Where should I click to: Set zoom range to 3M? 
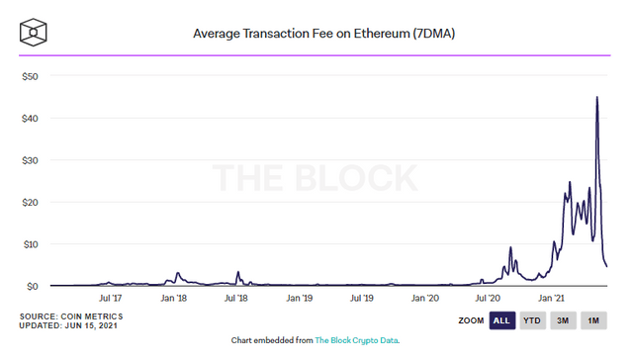pyautogui.click(x=563, y=320)
